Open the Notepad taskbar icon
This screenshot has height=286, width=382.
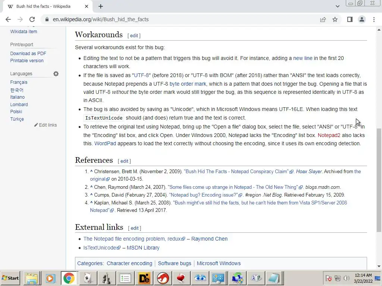click(x=274, y=278)
